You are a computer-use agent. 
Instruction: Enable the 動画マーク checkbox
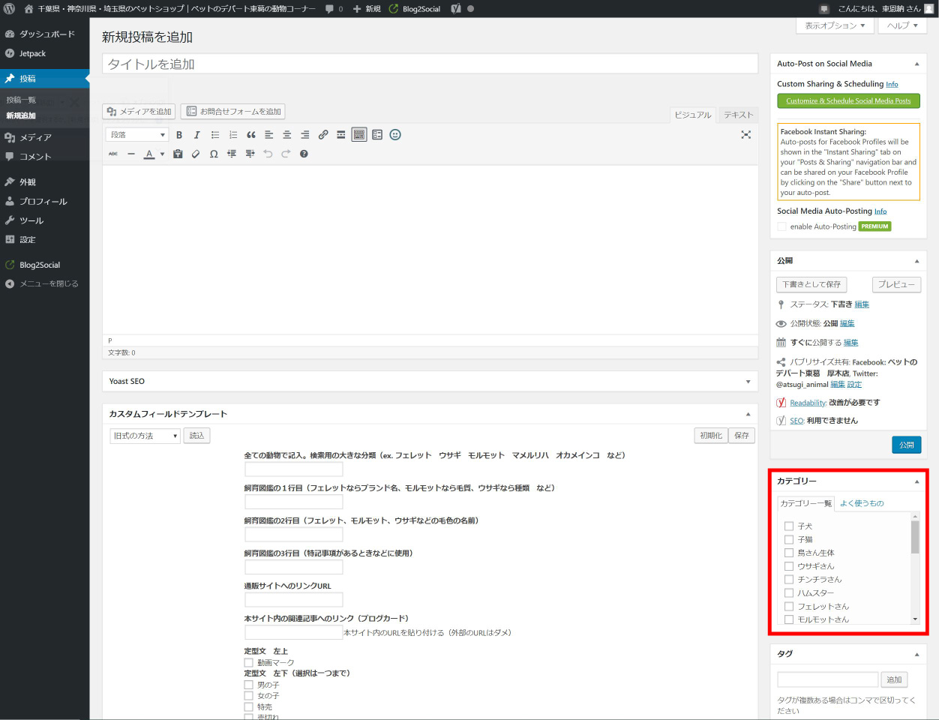(249, 663)
